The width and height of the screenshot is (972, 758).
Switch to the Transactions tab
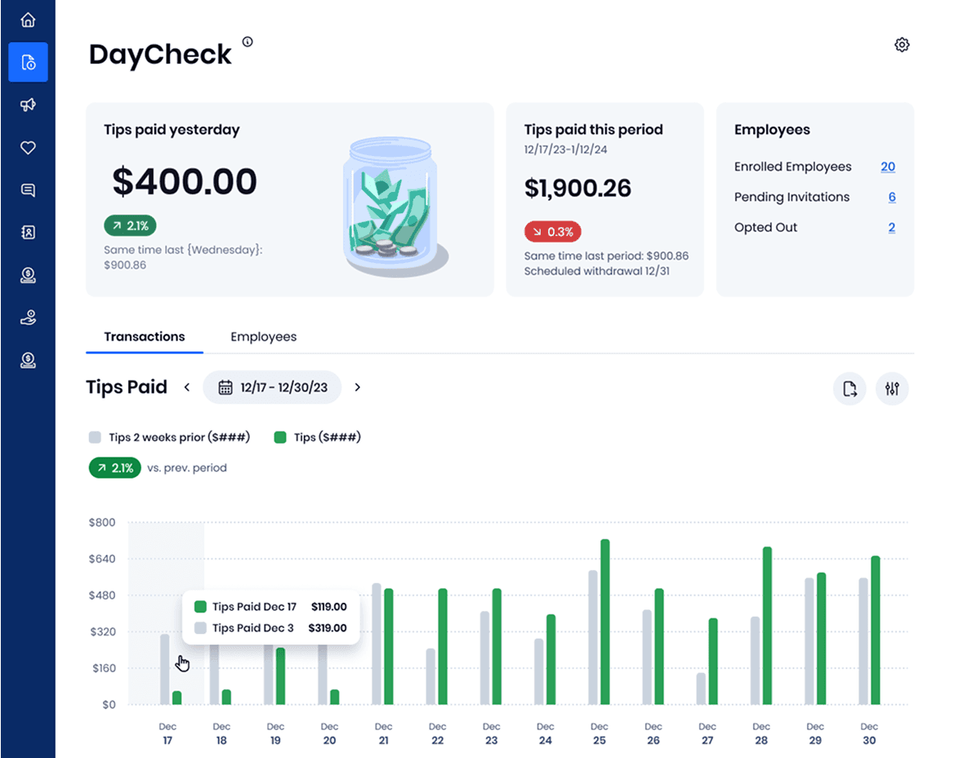145,337
